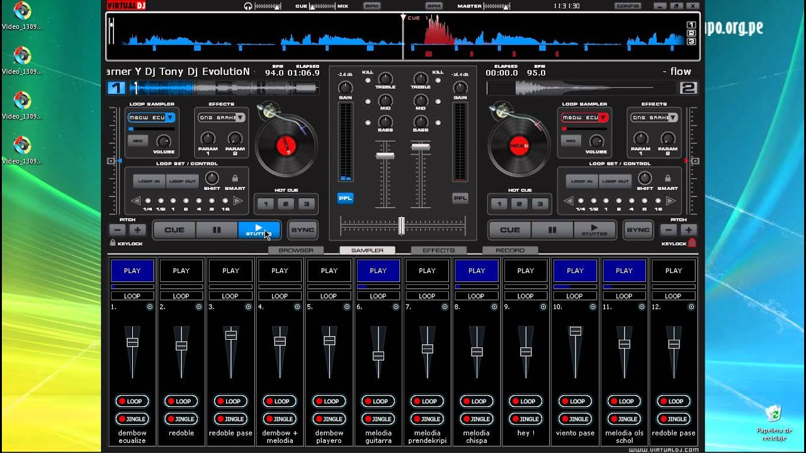Select the Jingle option for sampler slot 6
Screen dimensions: 806x453
point(378,419)
